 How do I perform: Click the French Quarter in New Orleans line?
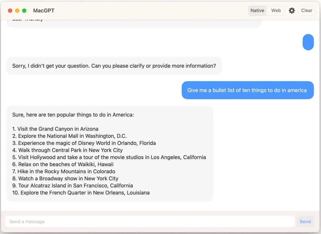[81, 193]
